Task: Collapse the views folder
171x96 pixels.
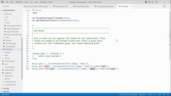Action: pyautogui.click(x=7, y=23)
